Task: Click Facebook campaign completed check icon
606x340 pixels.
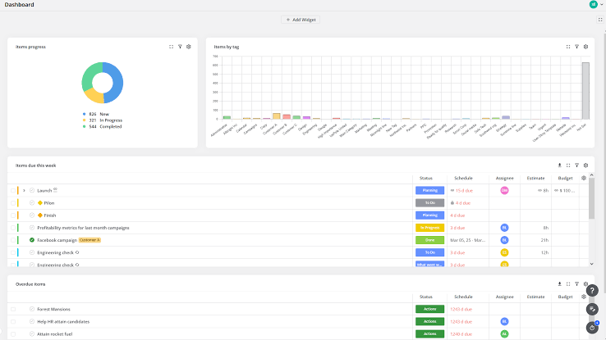Action: [32, 240]
